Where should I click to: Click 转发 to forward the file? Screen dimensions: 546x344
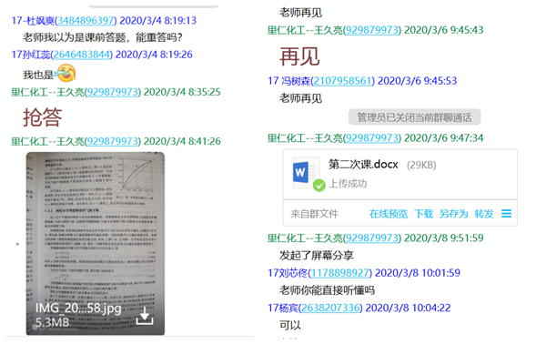coord(484,214)
